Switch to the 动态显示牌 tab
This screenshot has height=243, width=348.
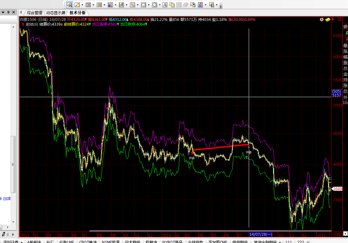pyautogui.click(x=56, y=13)
